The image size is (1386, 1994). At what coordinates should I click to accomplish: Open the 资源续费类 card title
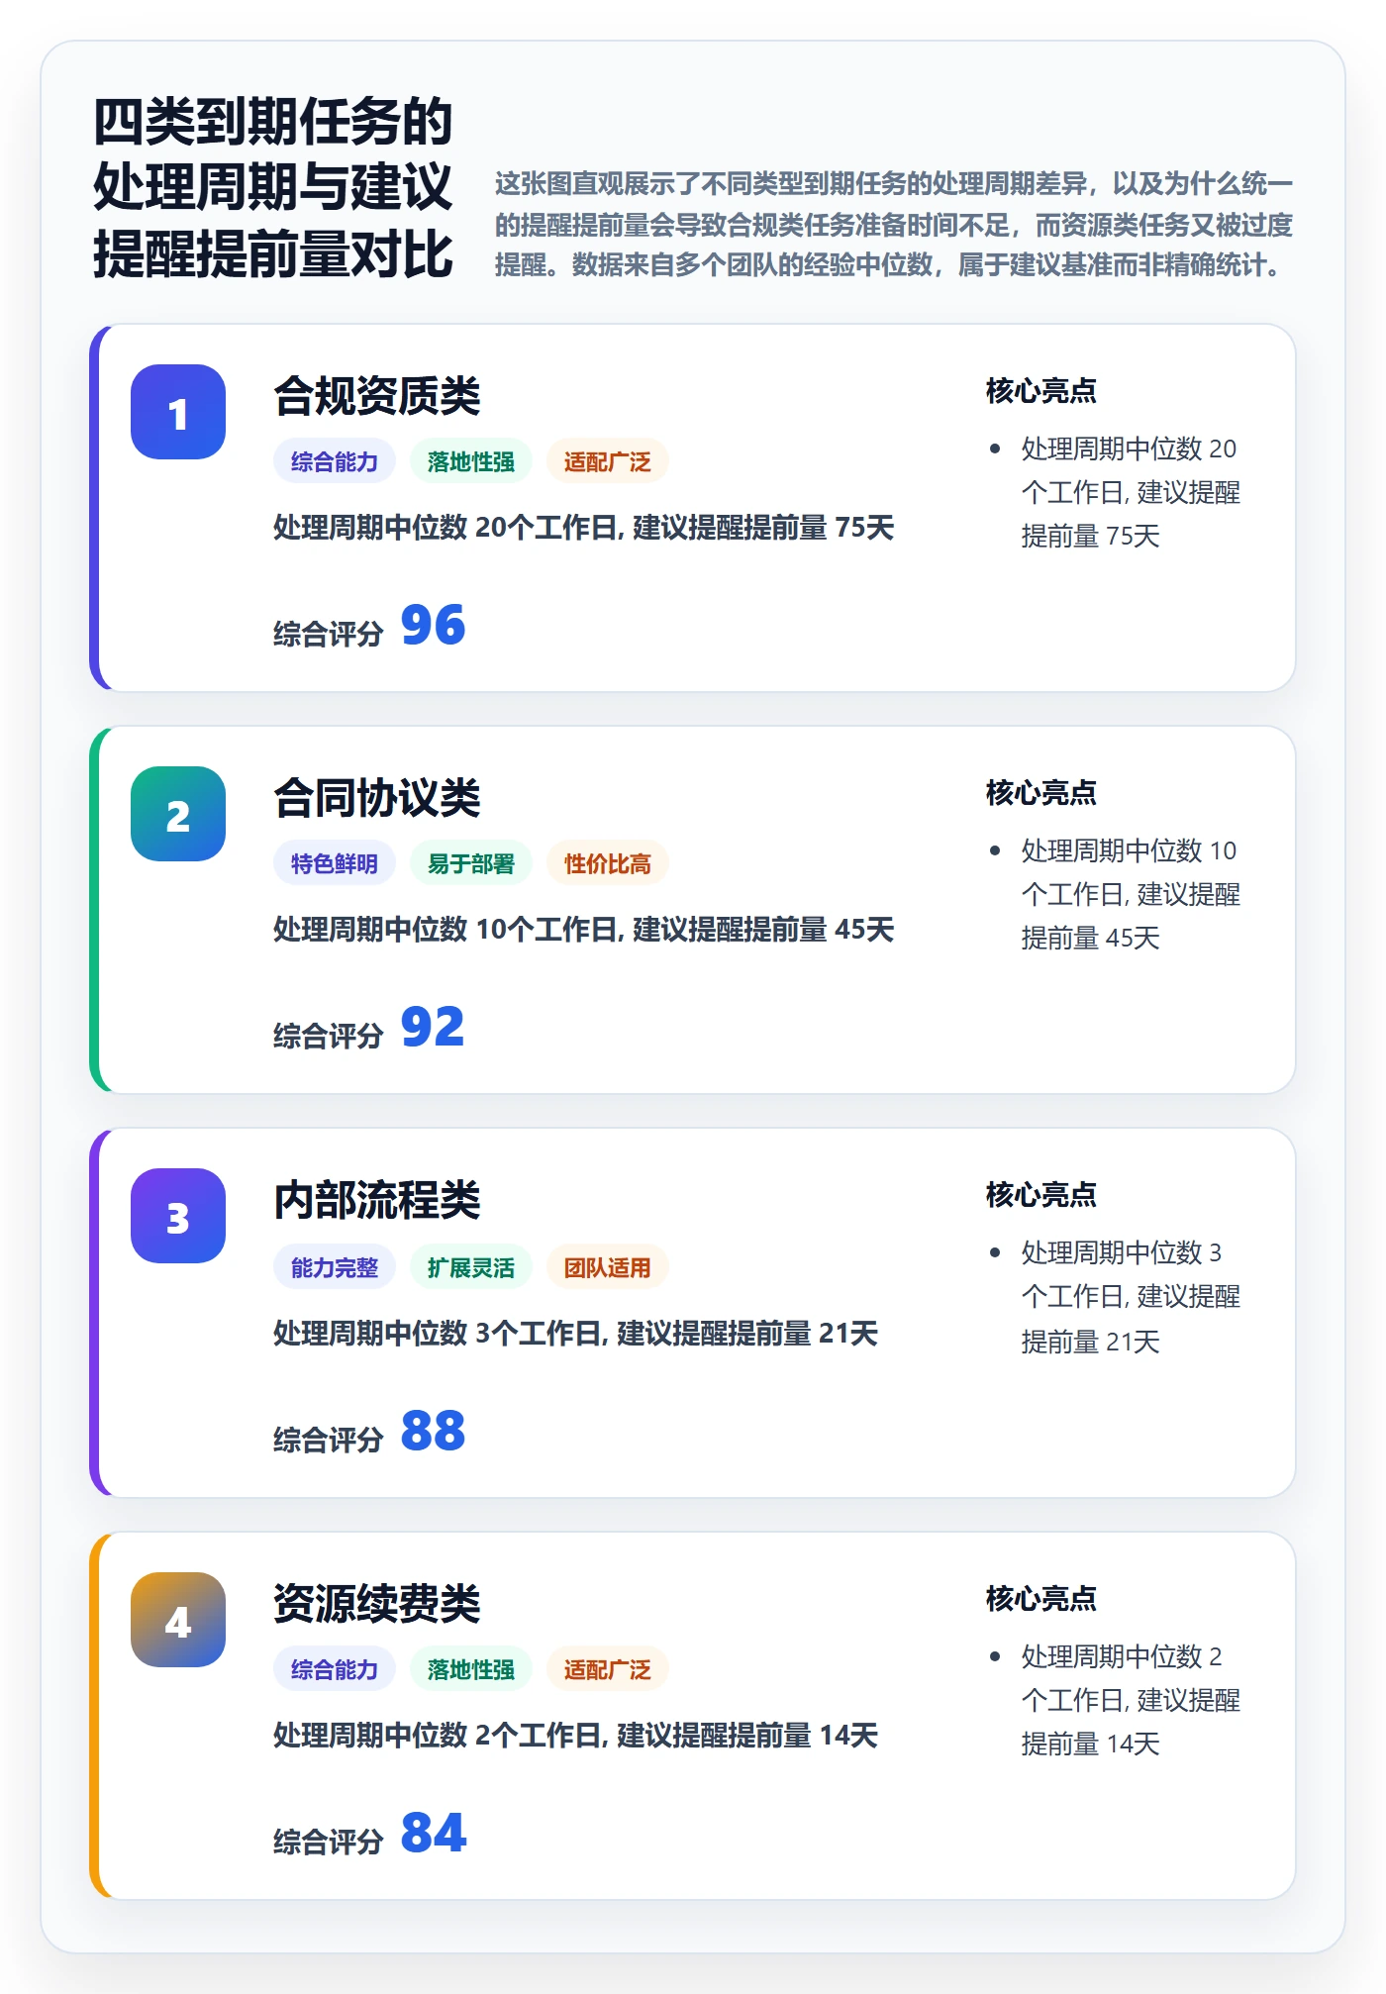coord(377,1604)
